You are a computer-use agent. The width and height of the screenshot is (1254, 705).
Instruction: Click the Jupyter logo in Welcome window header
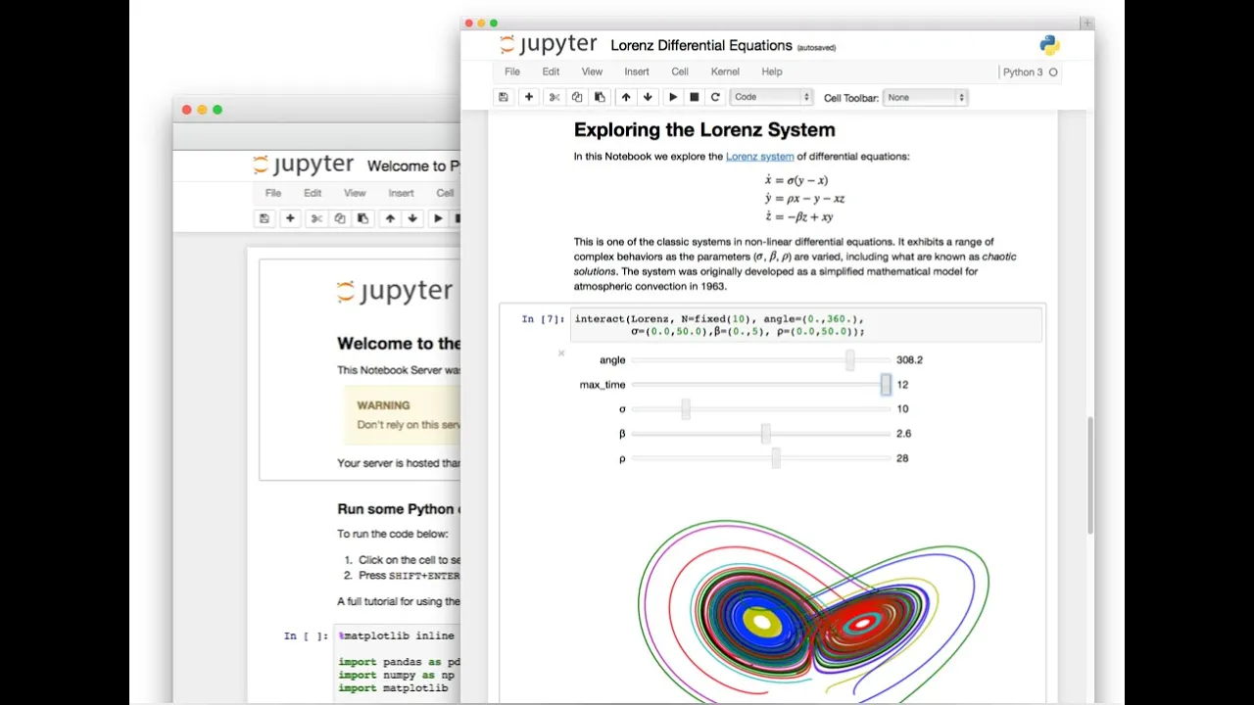coord(304,164)
